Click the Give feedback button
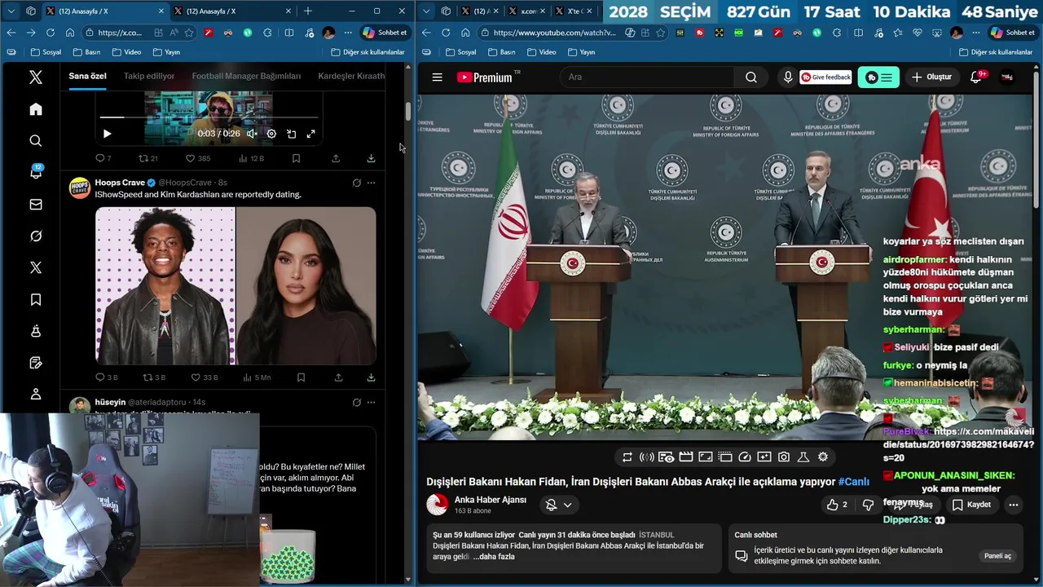This screenshot has height=587, width=1043. point(825,77)
